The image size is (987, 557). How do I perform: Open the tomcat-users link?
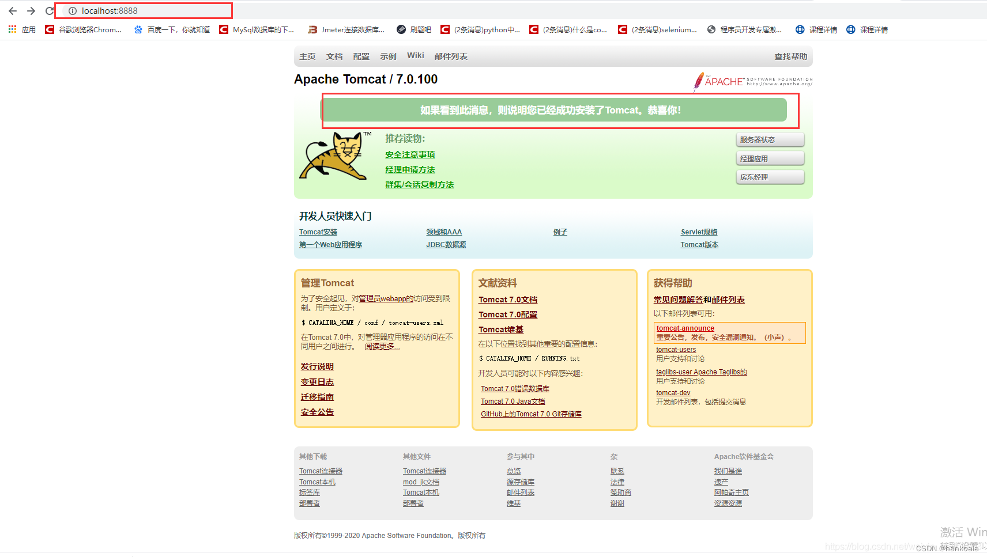pyautogui.click(x=676, y=349)
